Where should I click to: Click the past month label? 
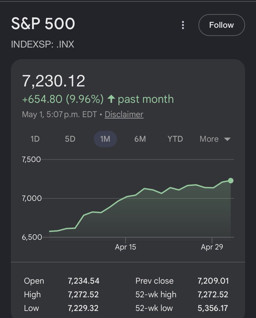(x=146, y=99)
